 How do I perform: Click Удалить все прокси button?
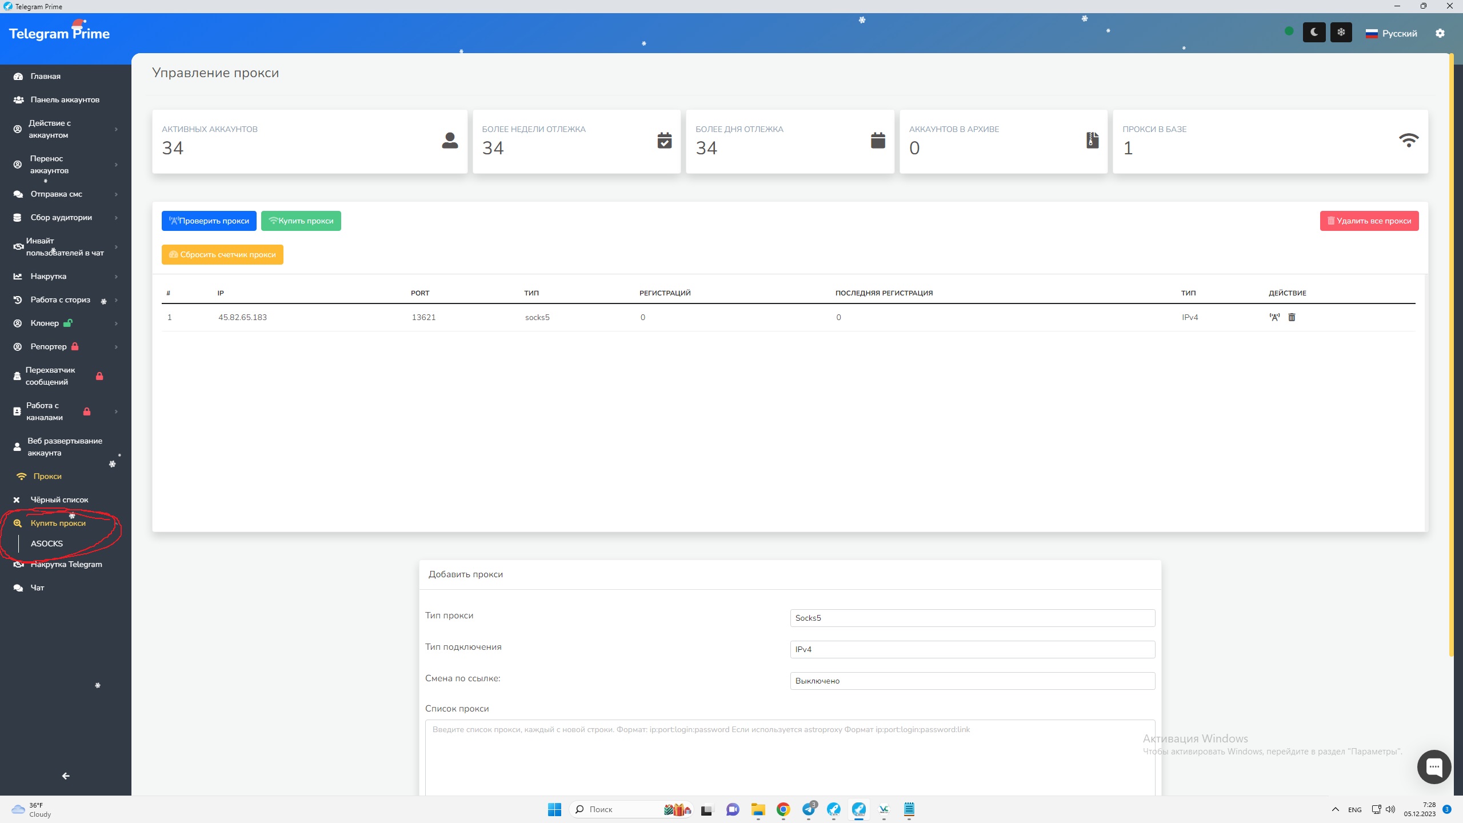pos(1369,221)
